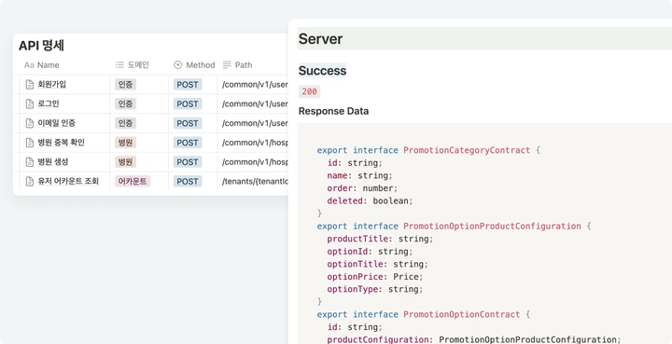Click the 인증 tag in the 이메일 인증 row
The width and height of the screenshot is (672, 344).
pos(126,123)
